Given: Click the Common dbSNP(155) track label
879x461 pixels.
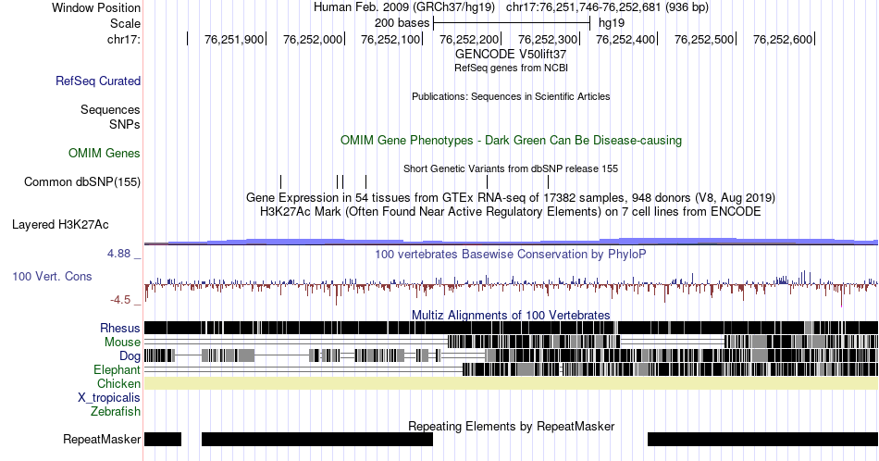Looking at the screenshot, I should [82, 181].
